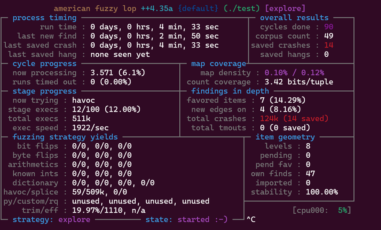Viewport: 381px width, 230px height.
Task: Click the '(./test)' target name
Action: coord(241,9)
